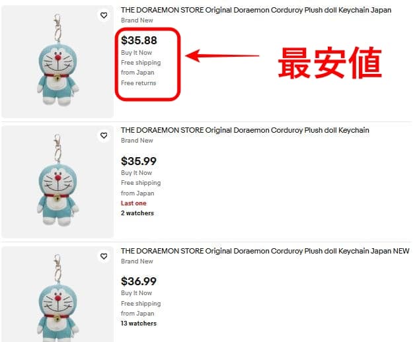This screenshot has width=417, height=342.
Task: Click the red 最安値 annotation text
Action: coord(330,63)
